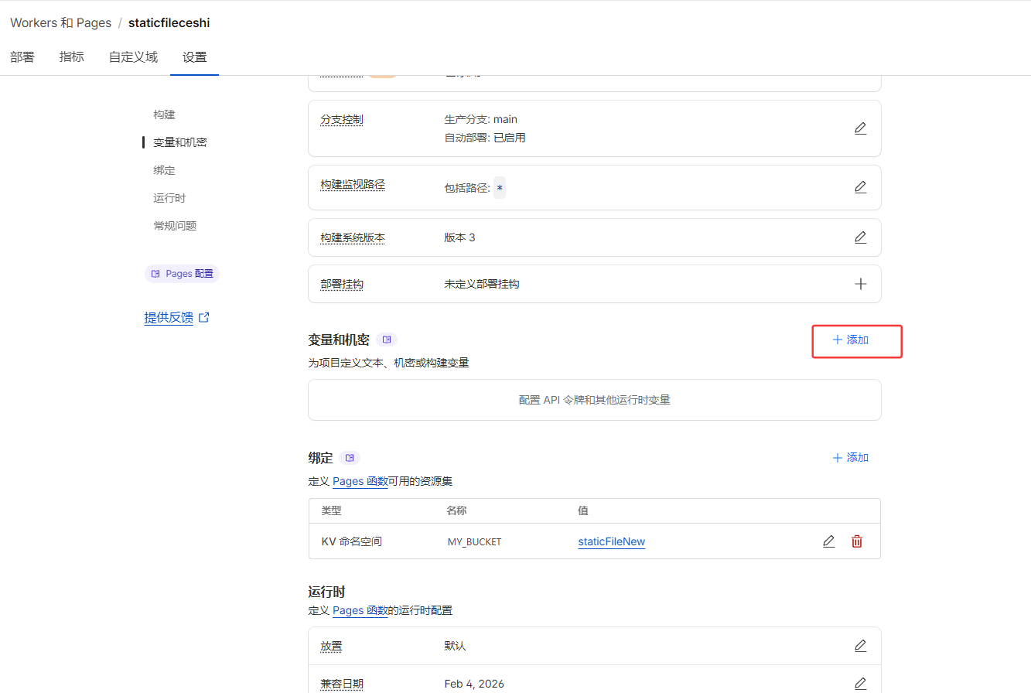Edit the MY_BUCKET KV binding
1031x693 pixels.
click(x=828, y=541)
